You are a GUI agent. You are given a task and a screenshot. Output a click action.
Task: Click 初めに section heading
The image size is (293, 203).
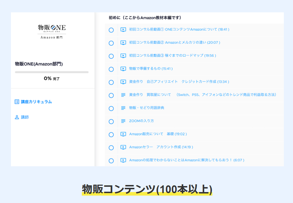point(145,18)
